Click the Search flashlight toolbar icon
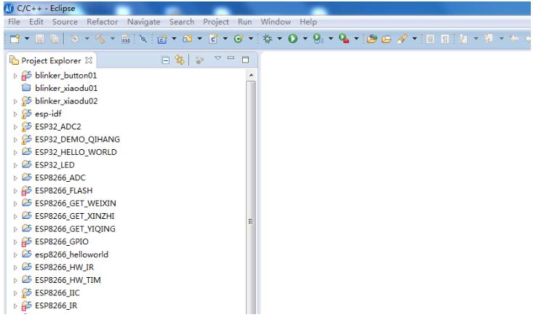Viewport: 533px width, 328px height. [x=402, y=39]
